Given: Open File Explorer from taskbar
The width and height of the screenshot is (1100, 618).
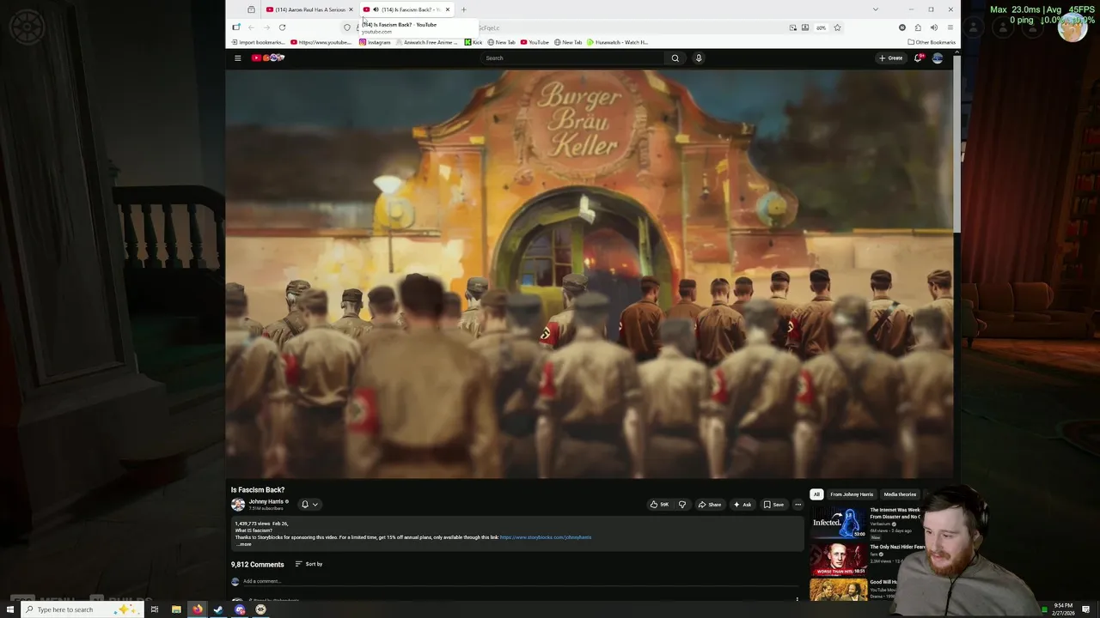Looking at the screenshot, I should pyautogui.click(x=176, y=609).
